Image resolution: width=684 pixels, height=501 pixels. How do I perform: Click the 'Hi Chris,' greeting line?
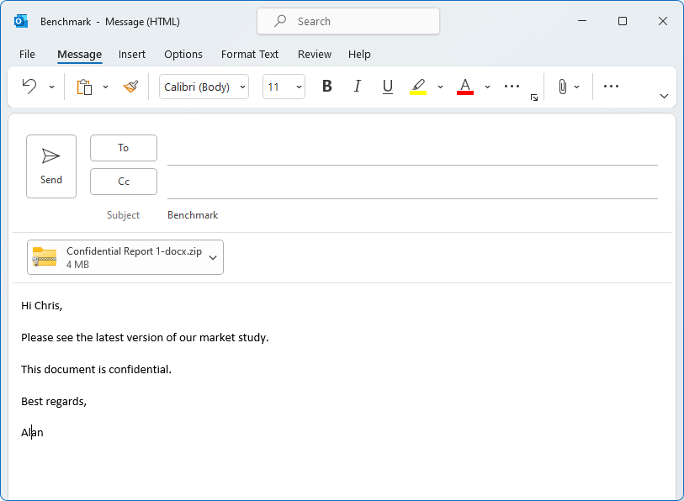[42, 306]
